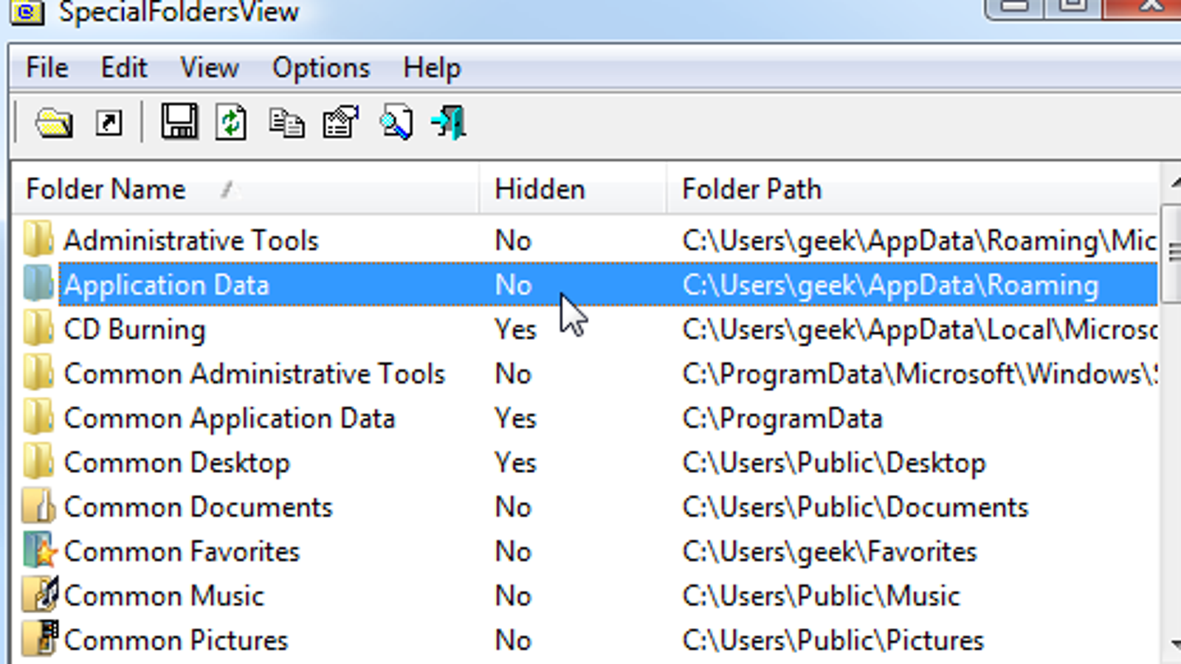
Task: Click the exit door toolbar icon
Action: tap(449, 122)
